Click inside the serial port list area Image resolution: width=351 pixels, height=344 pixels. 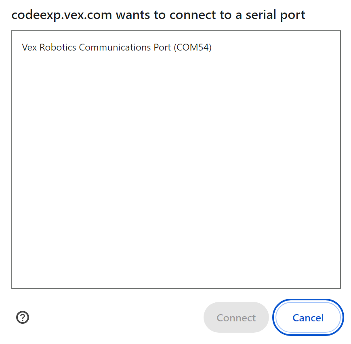point(176,162)
